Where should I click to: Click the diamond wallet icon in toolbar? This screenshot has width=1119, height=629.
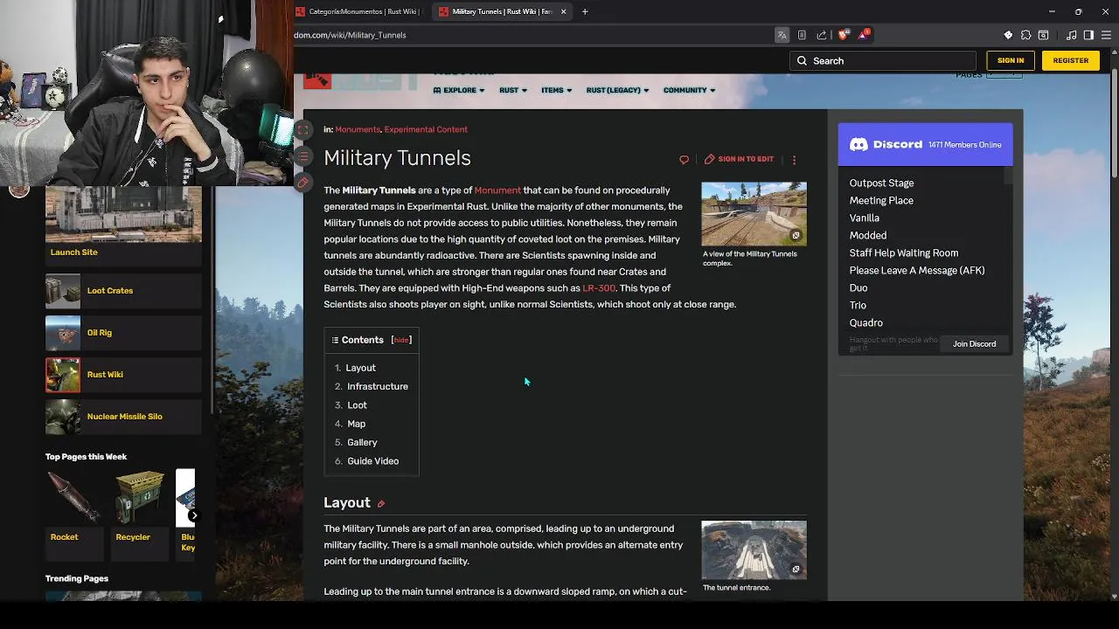pos(1008,35)
